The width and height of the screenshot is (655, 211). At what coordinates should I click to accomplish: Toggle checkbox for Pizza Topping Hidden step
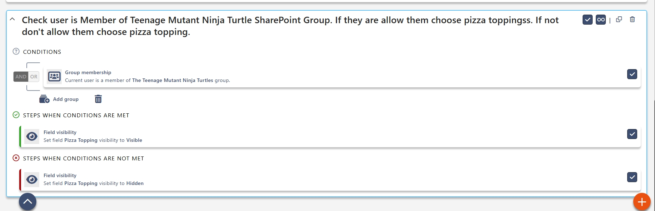[632, 177]
